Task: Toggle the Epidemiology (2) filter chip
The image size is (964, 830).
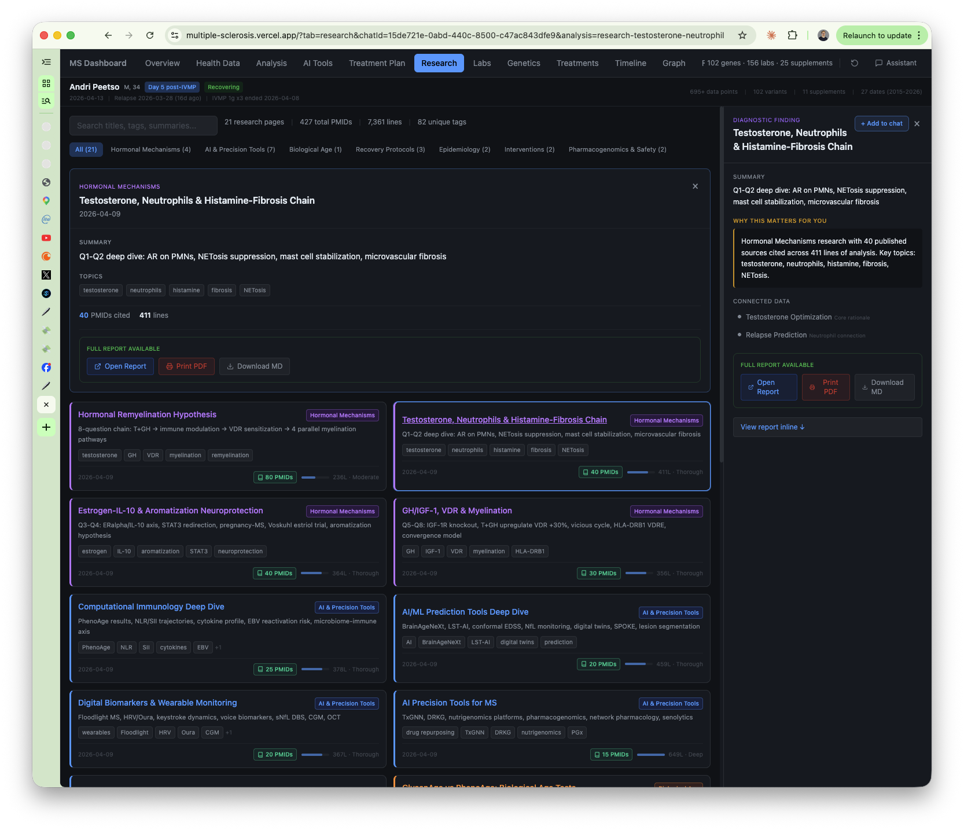Action: (464, 149)
